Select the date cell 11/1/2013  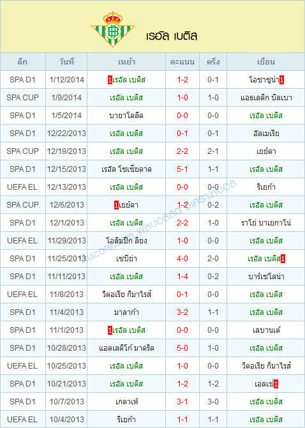coord(66,330)
